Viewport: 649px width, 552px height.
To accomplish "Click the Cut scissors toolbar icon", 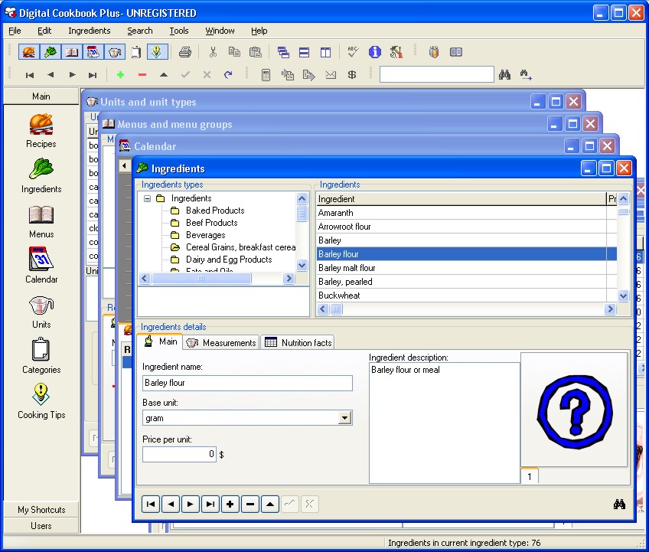I will (x=213, y=52).
